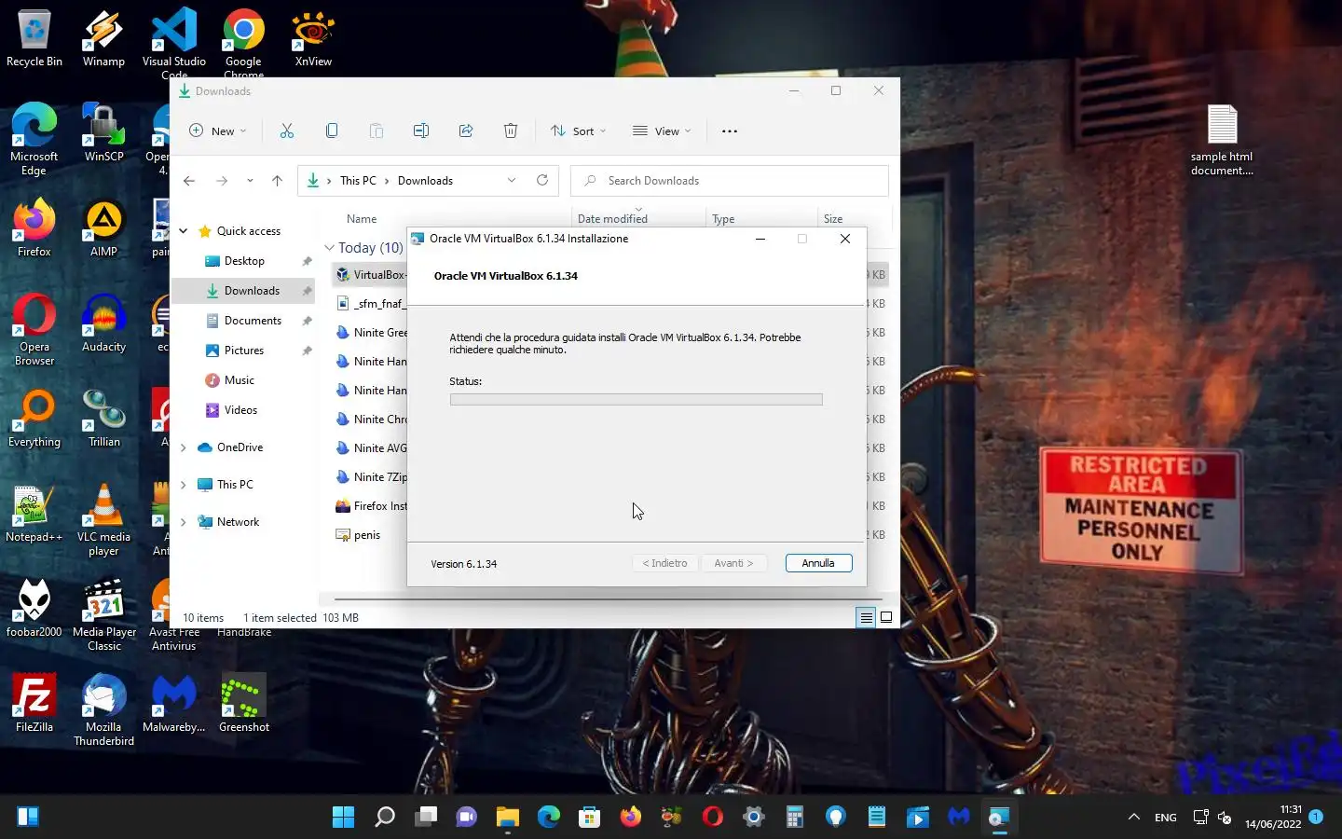This screenshot has width=1342, height=839.
Task: Click the Copy icon in Downloads toolbar
Action: (331, 131)
